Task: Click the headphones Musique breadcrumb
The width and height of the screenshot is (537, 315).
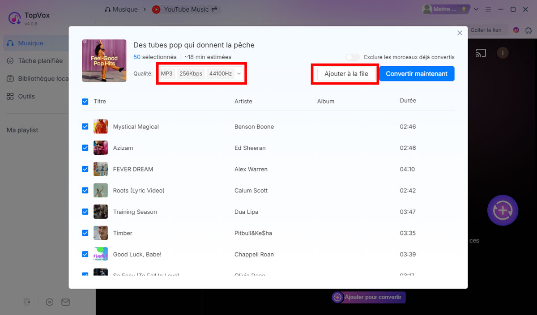Action: click(121, 9)
